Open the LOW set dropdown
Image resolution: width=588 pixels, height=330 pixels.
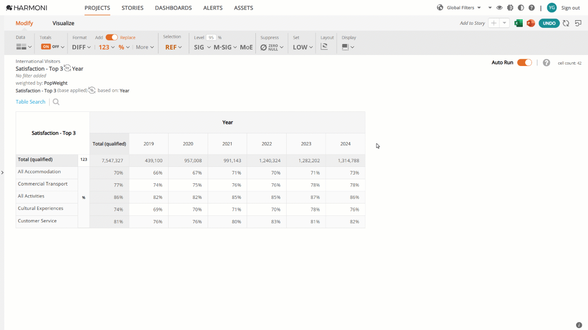[303, 47]
